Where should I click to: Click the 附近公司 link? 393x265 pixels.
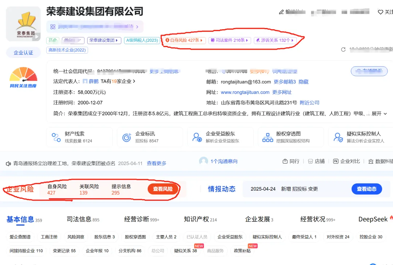[310, 102]
